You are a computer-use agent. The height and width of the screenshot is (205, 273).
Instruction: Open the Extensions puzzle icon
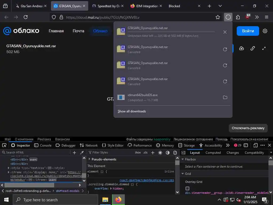238,17
